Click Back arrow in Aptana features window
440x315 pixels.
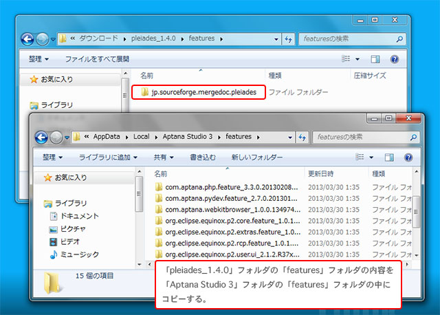click(x=41, y=138)
